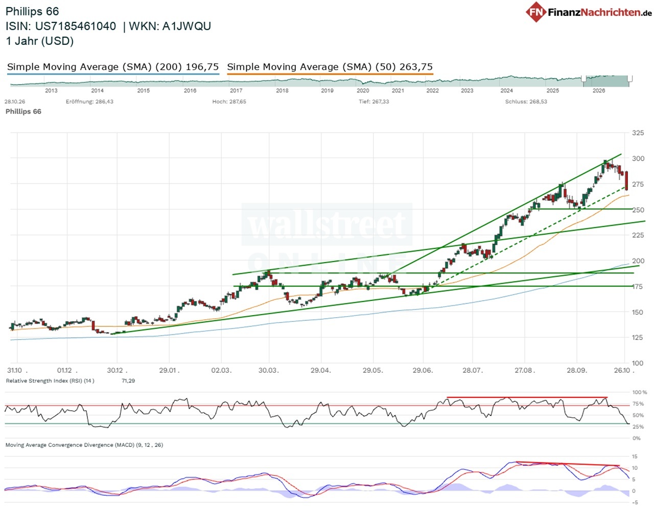Click the 75% RSI axis label
The image size is (654, 510).
638,404
